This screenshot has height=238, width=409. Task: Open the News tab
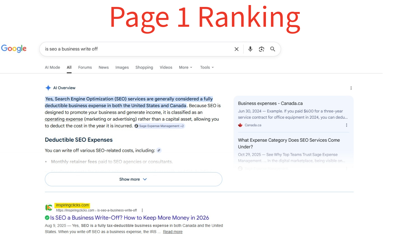click(x=104, y=67)
